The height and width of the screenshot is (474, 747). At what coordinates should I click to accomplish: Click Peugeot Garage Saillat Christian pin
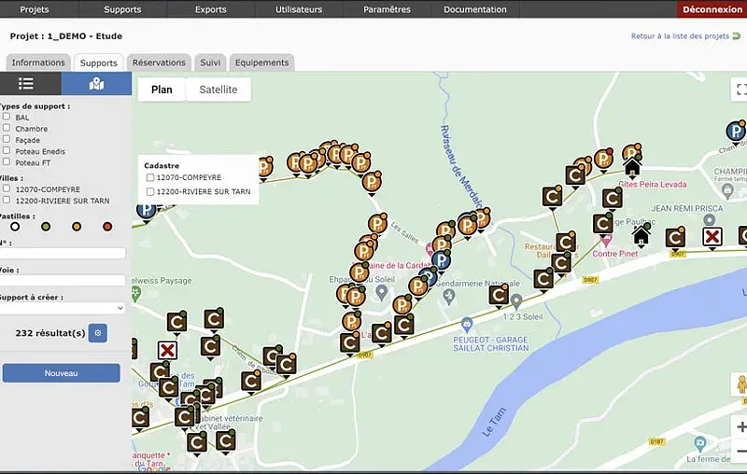click(467, 325)
